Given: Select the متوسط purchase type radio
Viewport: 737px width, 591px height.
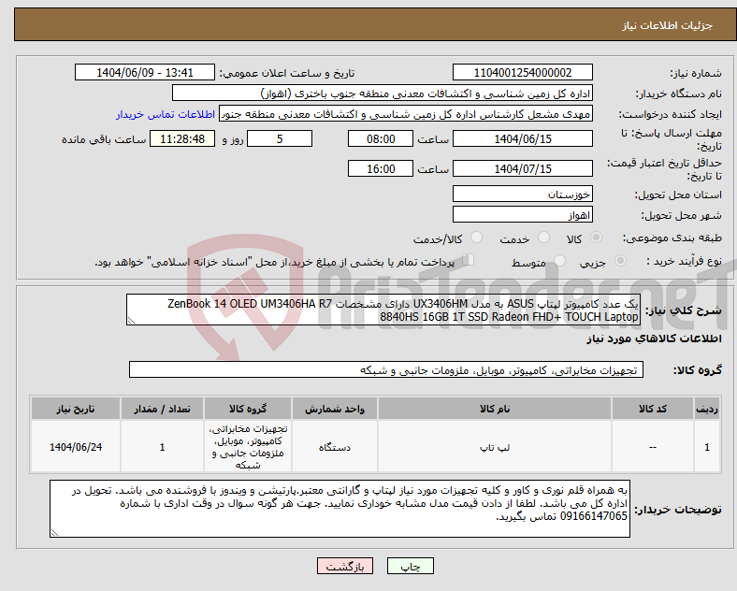Looking at the screenshot, I should [559, 260].
